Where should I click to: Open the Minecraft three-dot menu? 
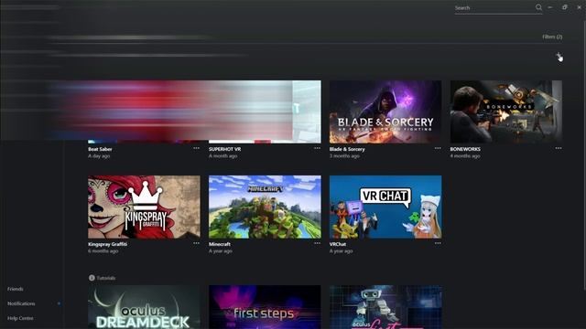(317, 243)
